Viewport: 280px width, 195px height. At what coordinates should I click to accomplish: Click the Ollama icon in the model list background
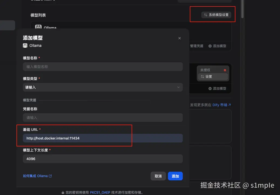[38, 27]
